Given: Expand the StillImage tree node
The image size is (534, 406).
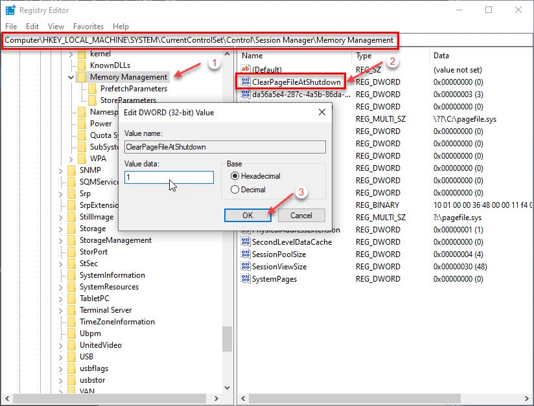Looking at the screenshot, I should [61, 217].
